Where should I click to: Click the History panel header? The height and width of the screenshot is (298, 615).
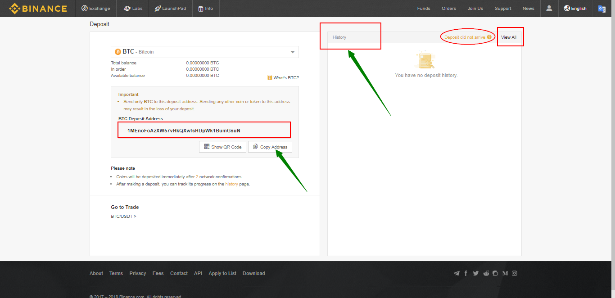pyautogui.click(x=339, y=37)
